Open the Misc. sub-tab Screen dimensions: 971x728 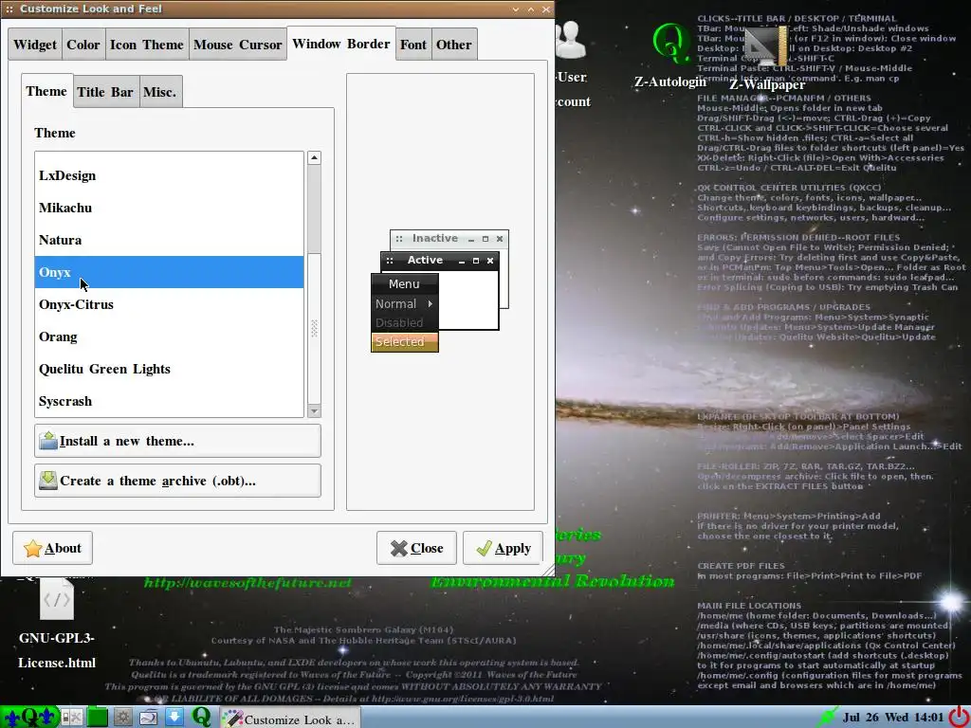[159, 92]
